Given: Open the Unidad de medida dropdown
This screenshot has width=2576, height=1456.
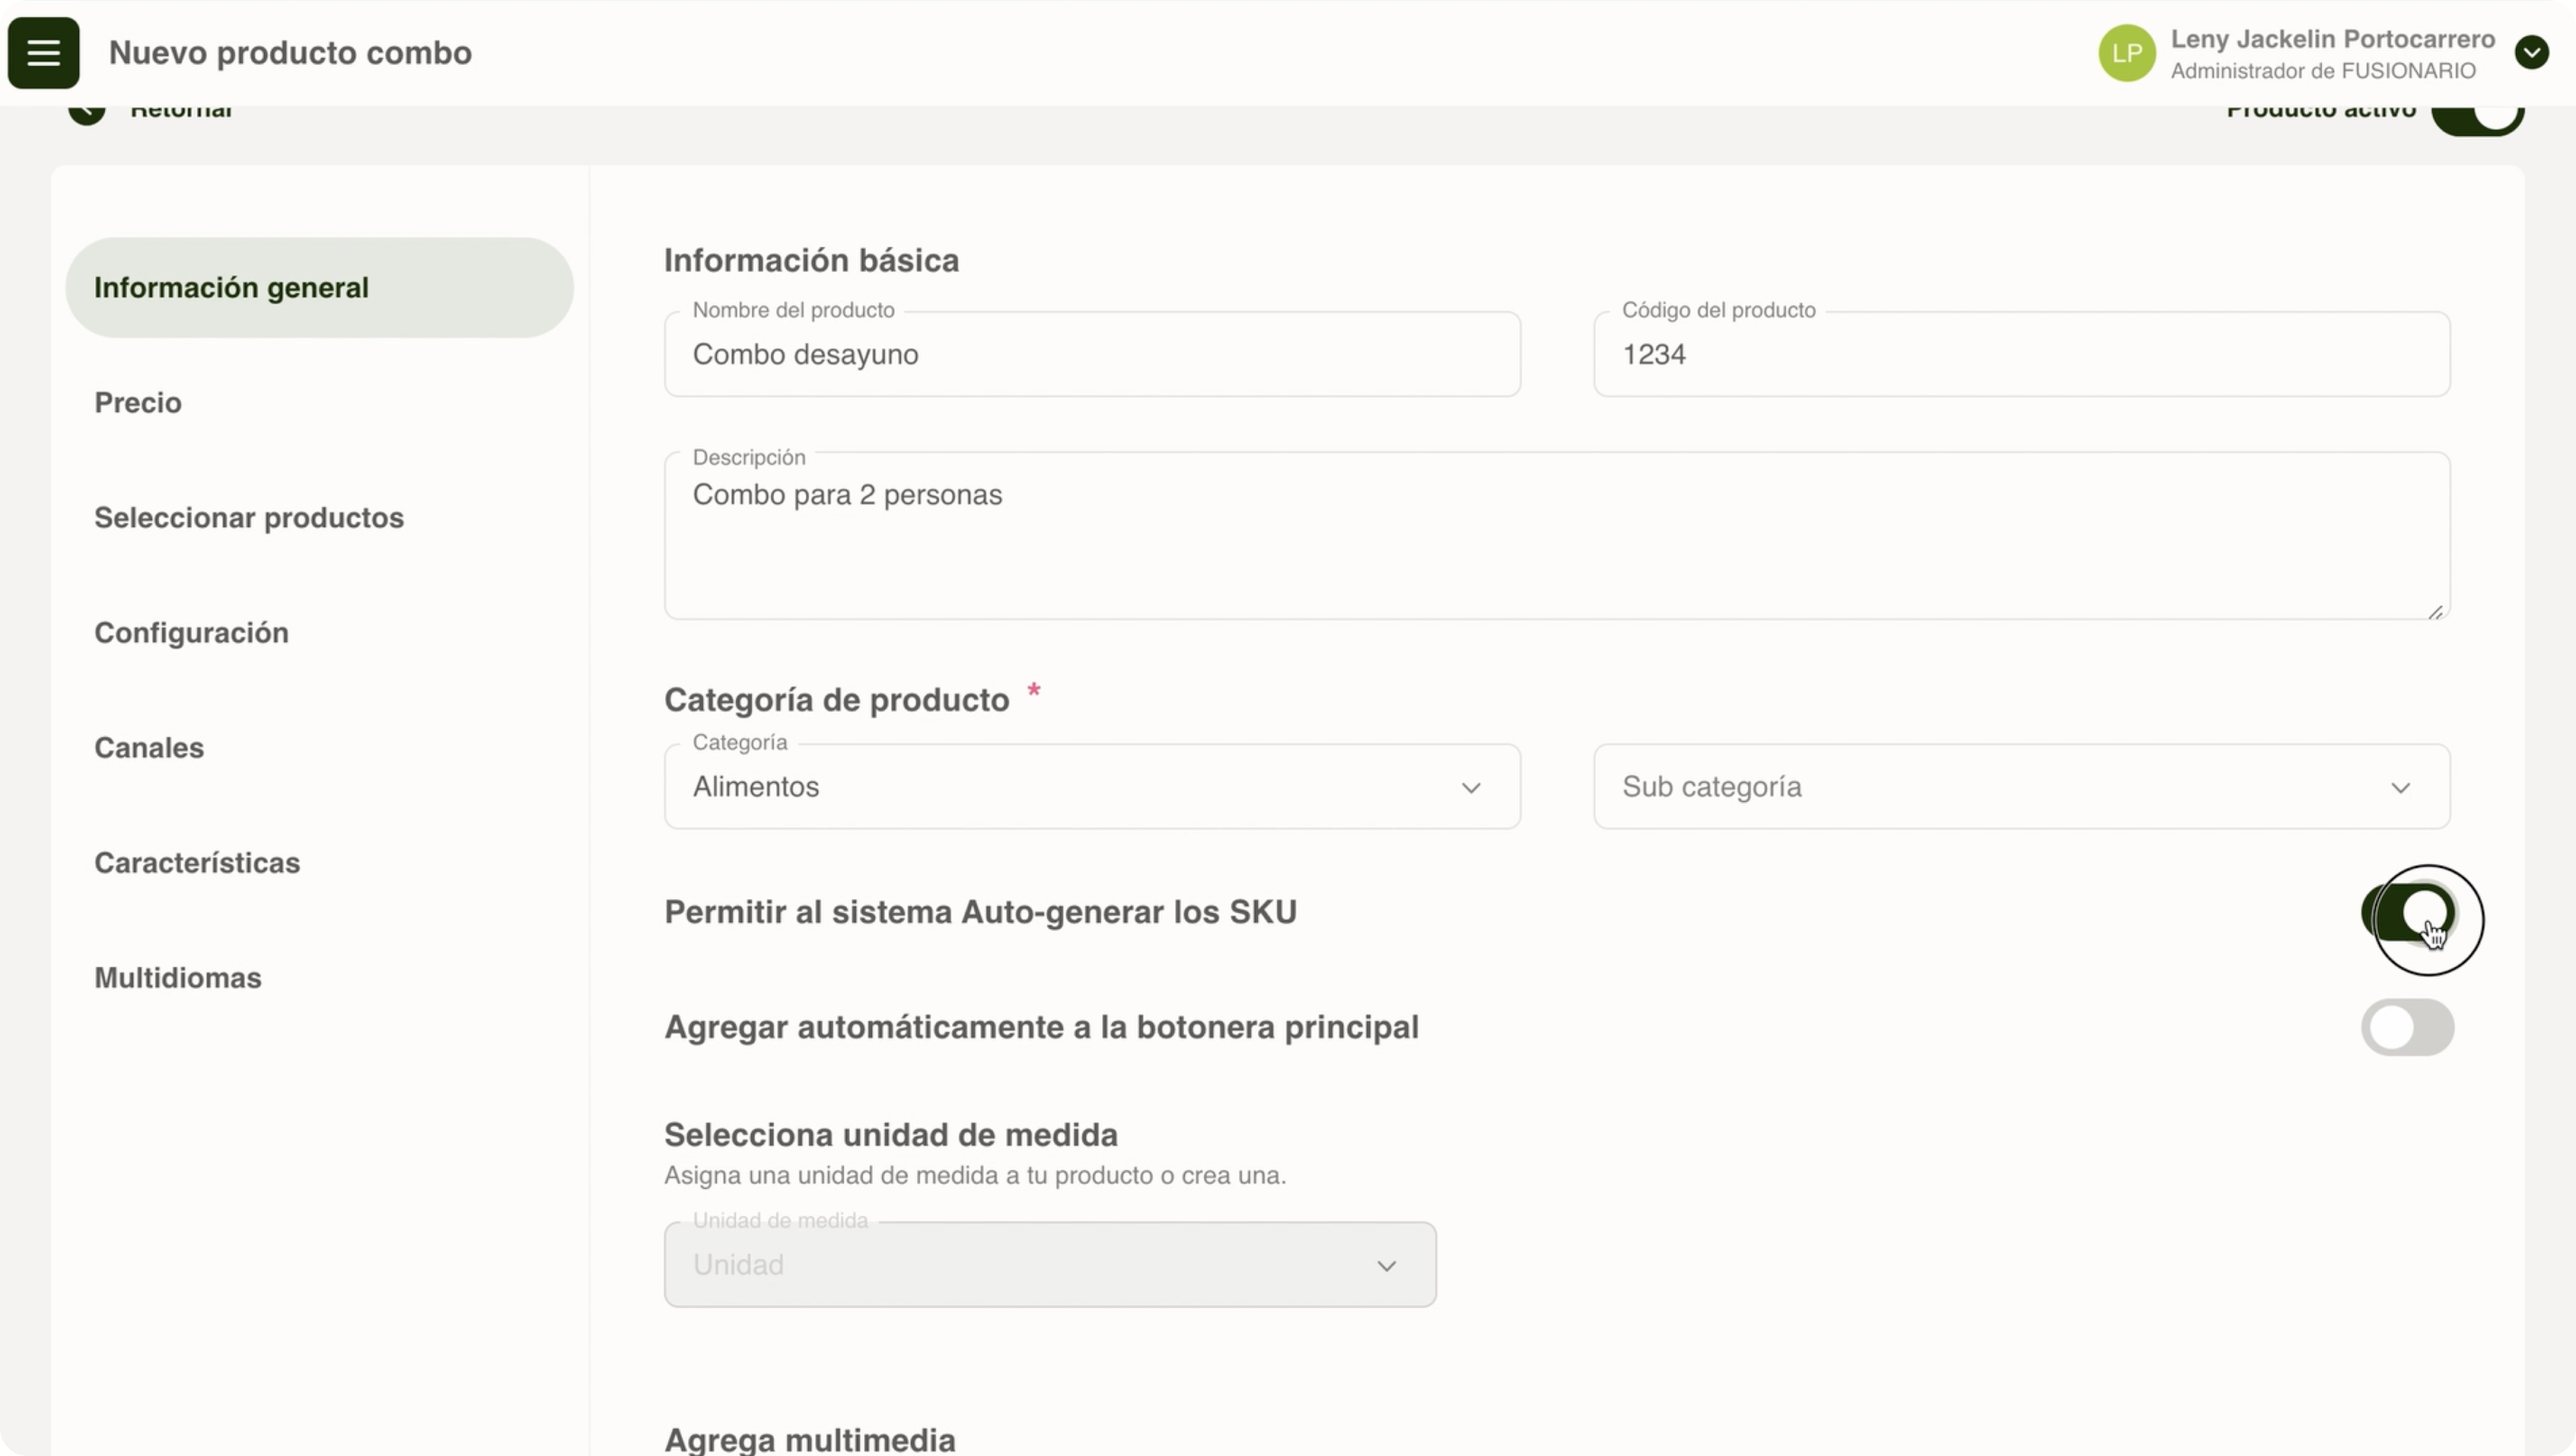Looking at the screenshot, I should click(x=1049, y=1265).
